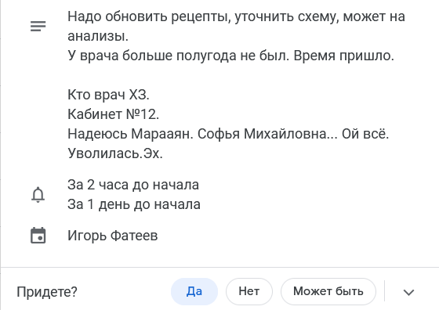Click the line starting Надо обновить рецепты
439x310 pixels.
pos(236,16)
